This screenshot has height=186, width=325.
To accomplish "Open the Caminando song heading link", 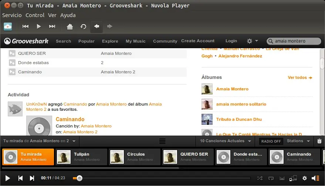I will pyautogui.click(x=70, y=119).
